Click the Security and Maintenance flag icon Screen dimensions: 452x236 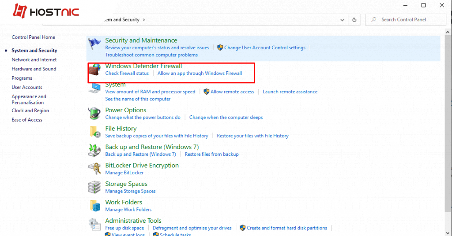coord(94,44)
